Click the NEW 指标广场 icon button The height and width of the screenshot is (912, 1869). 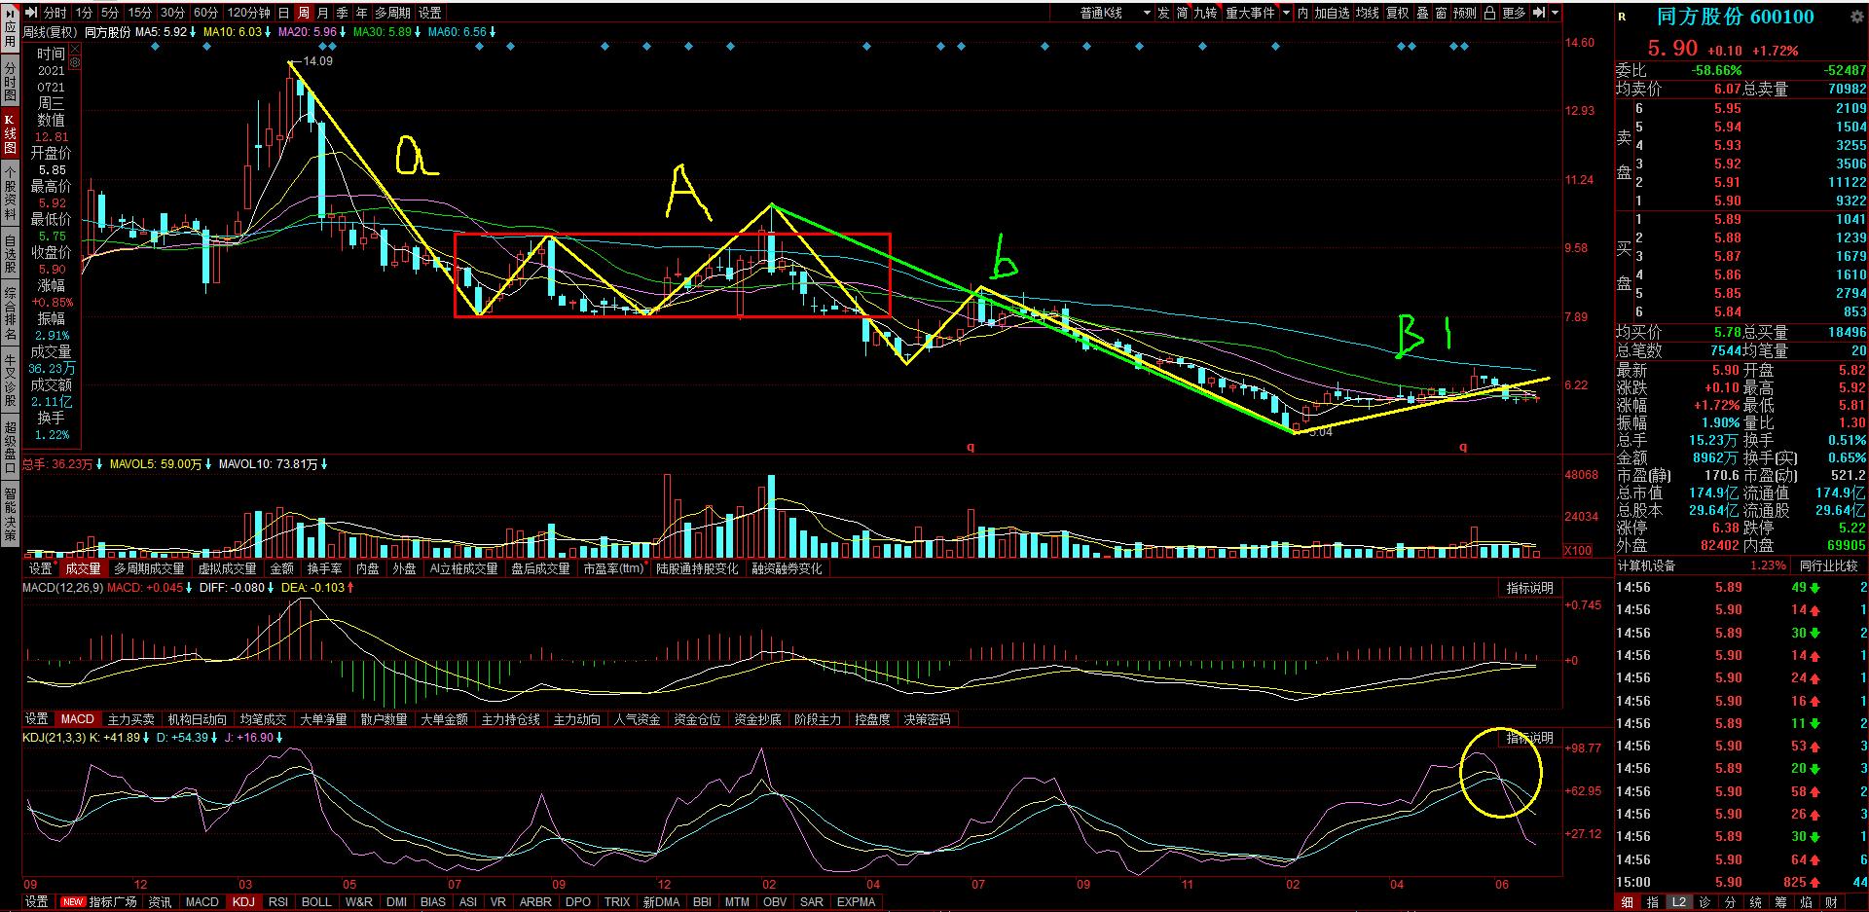click(72, 902)
